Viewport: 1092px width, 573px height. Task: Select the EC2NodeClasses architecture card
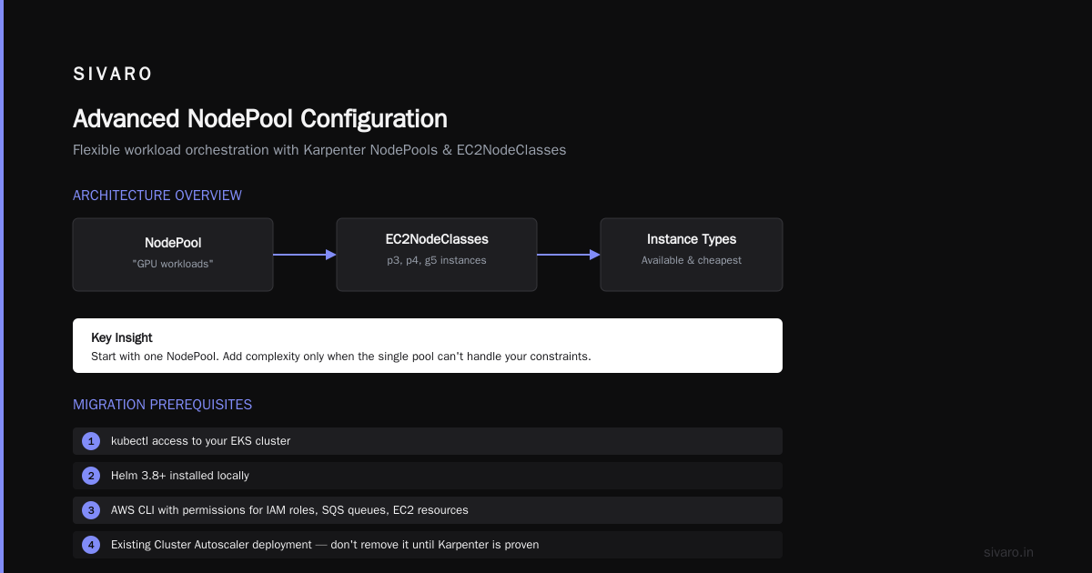point(437,255)
